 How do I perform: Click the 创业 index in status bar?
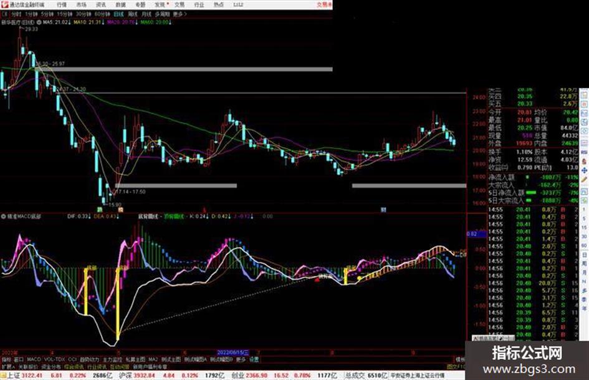point(237,375)
